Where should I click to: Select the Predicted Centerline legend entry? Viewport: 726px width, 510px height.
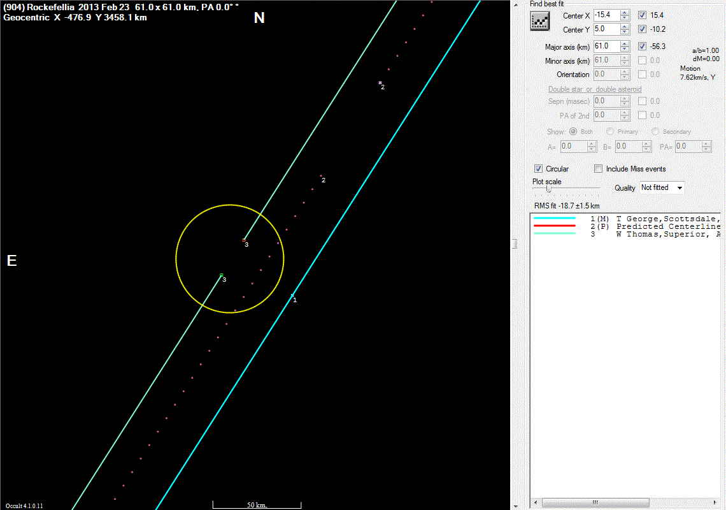(x=667, y=226)
